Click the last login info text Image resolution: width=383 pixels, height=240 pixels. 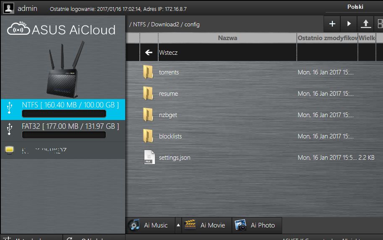pos(118,9)
